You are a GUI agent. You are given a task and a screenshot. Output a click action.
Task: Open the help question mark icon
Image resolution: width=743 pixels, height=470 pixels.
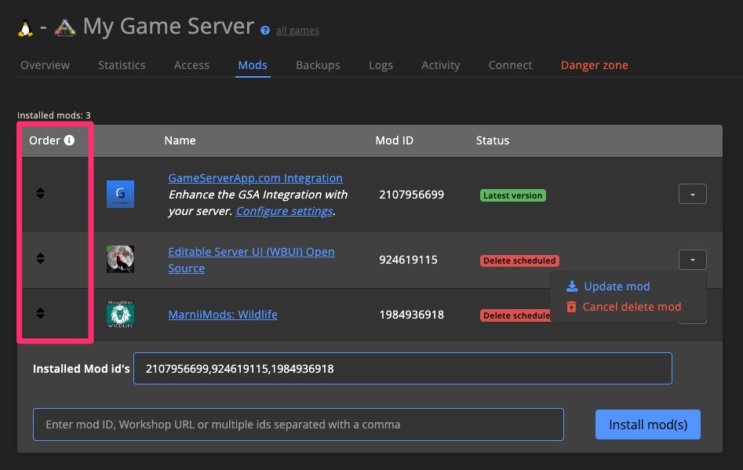(x=264, y=31)
